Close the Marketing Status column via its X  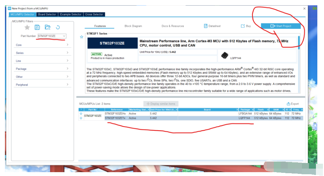coord(148,110)
